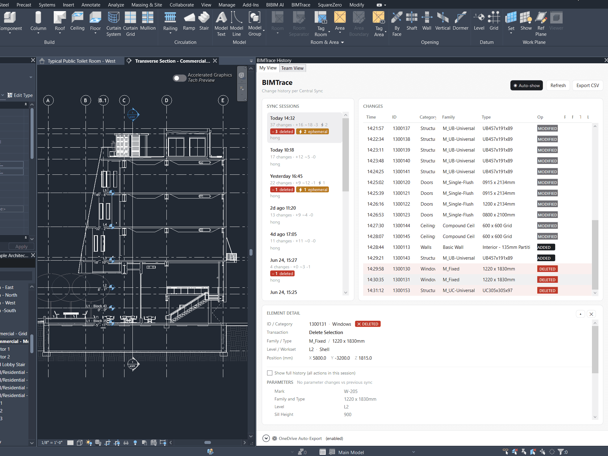Select the Tag Area tool
The height and width of the screenshot is (456, 608).
point(379,24)
